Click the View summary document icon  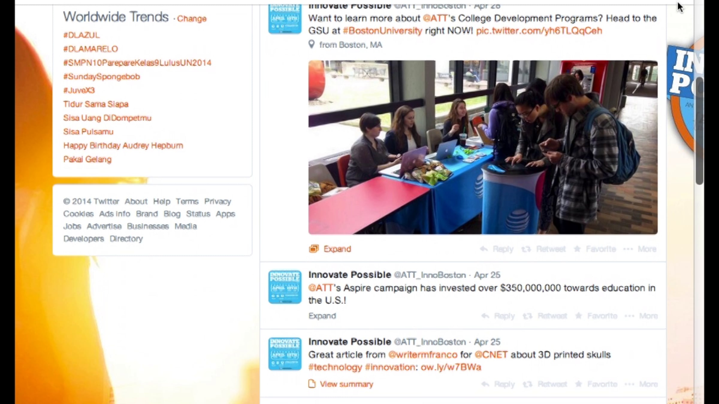312,384
